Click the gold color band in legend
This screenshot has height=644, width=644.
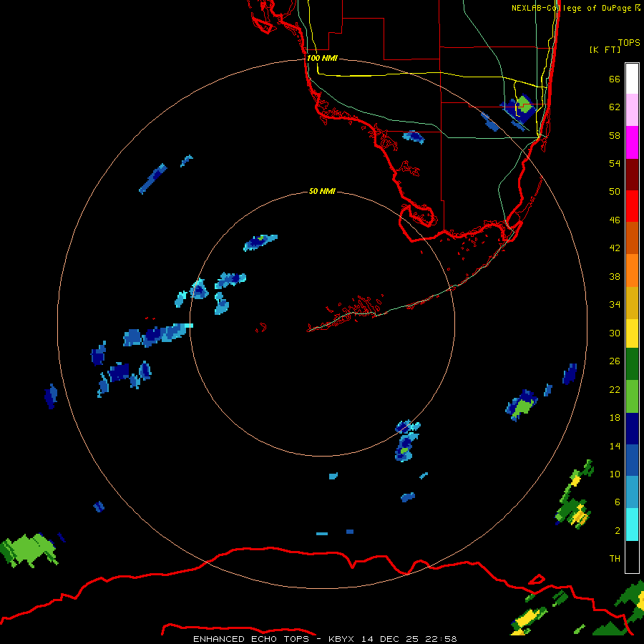coord(632,303)
